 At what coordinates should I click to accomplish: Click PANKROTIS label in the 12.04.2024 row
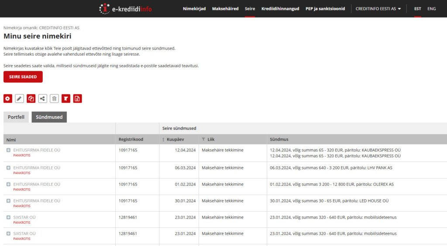pyautogui.click(x=22, y=155)
